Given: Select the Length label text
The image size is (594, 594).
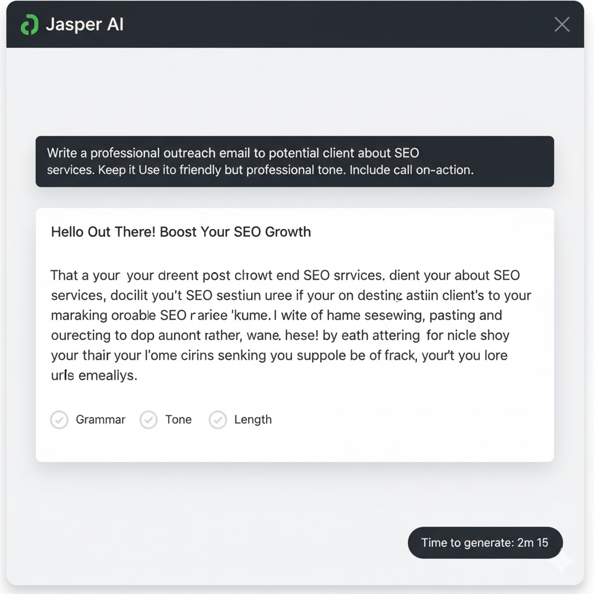Looking at the screenshot, I should click(x=253, y=419).
